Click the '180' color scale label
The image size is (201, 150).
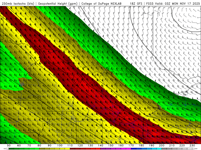(141, 145)
